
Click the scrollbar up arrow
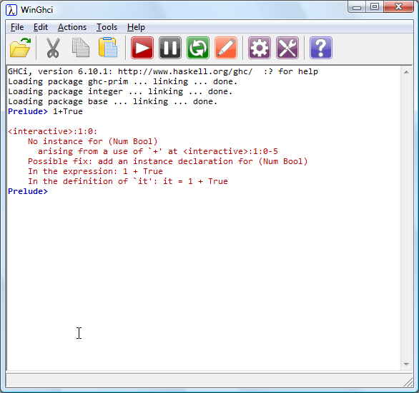[x=406, y=72]
